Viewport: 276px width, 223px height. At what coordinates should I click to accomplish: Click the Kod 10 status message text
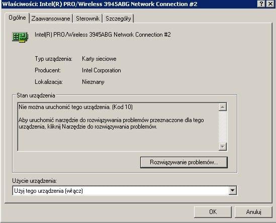76,107
